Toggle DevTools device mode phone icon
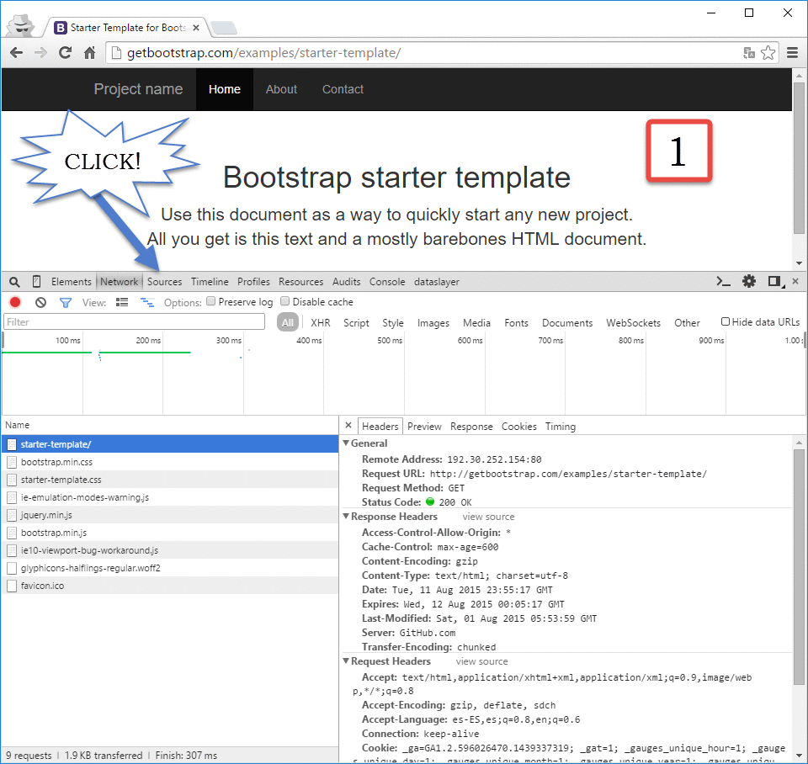Image resolution: width=808 pixels, height=764 pixels. click(x=36, y=281)
